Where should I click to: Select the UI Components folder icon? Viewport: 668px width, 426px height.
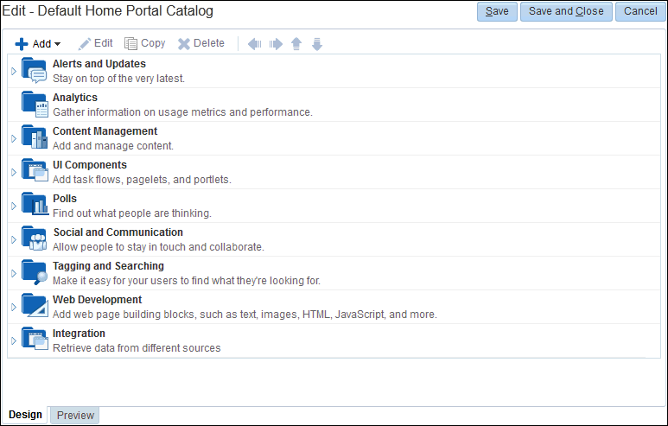point(35,170)
